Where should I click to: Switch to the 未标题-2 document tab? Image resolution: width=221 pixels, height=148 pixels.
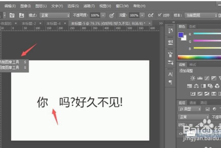29,24
